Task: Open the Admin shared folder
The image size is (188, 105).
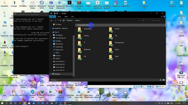Action: [x=114, y=30]
